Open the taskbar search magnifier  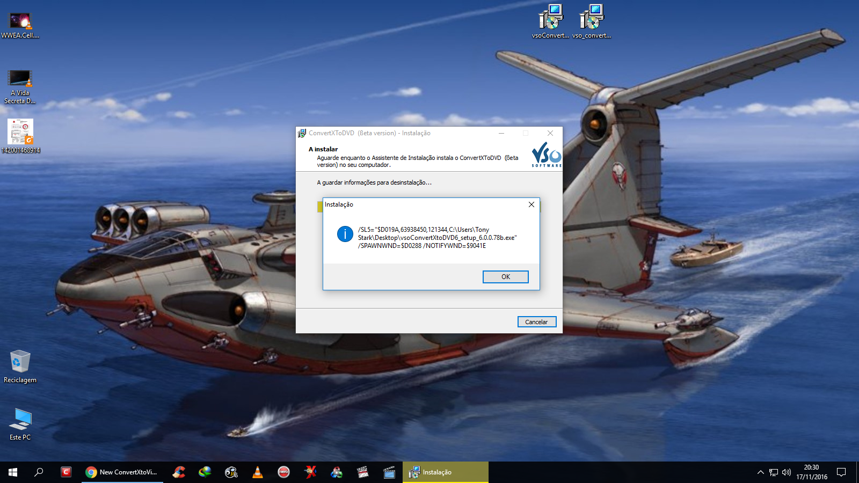pos(39,472)
